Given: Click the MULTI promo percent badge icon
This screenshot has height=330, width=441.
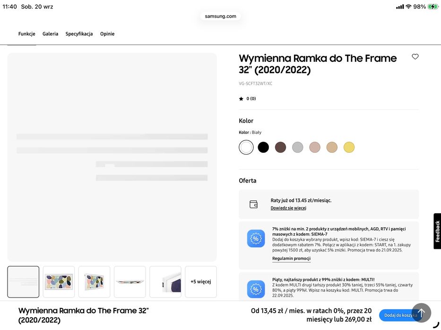Looking at the screenshot, I should [256, 289].
